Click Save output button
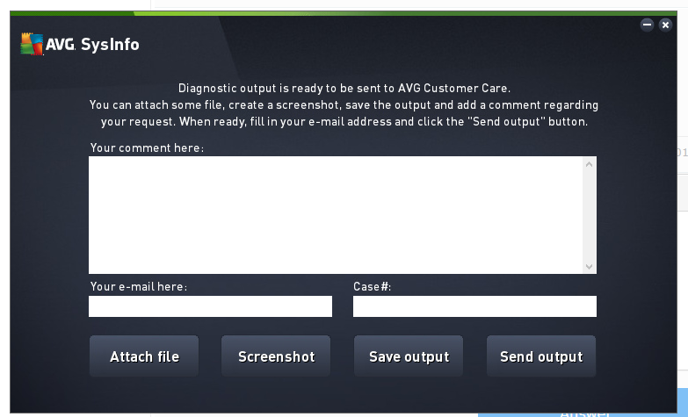This screenshot has width=688, height=417. (x=409, y=356)
